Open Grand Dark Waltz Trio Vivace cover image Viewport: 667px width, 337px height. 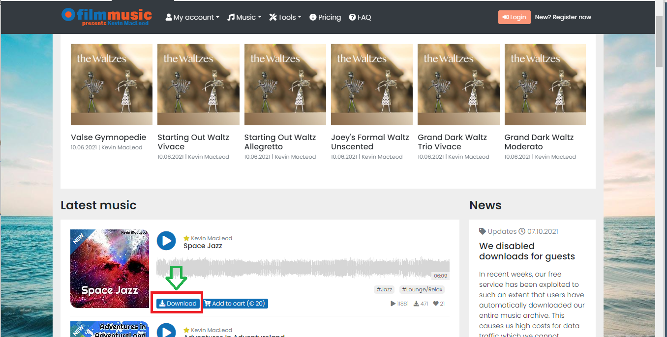point(458,84)
